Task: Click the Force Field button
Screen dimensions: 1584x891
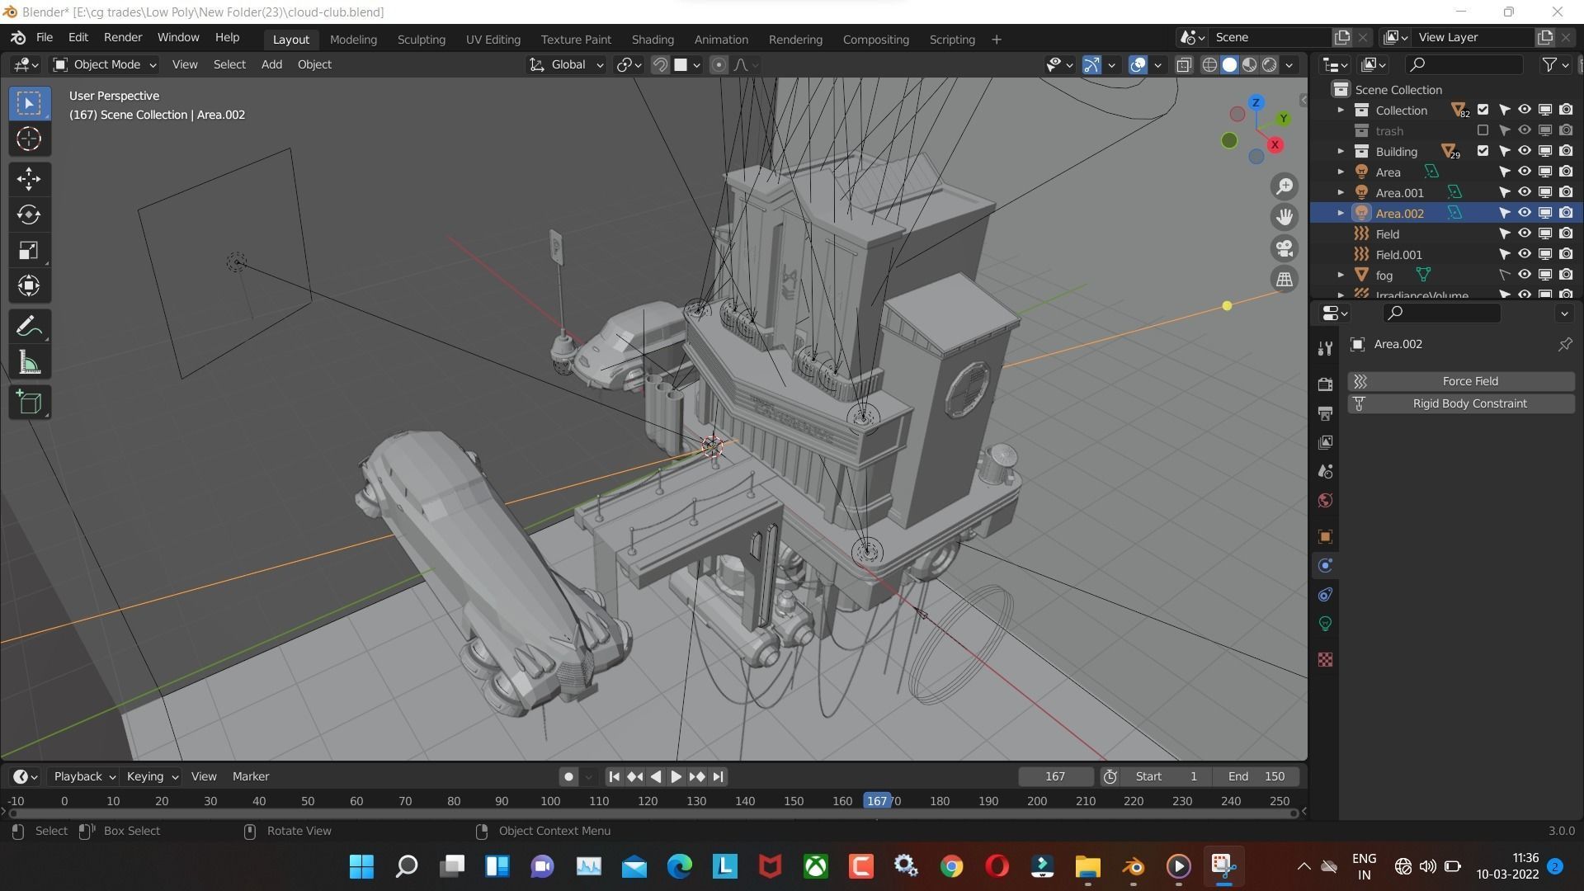Action: (1461, 382)
